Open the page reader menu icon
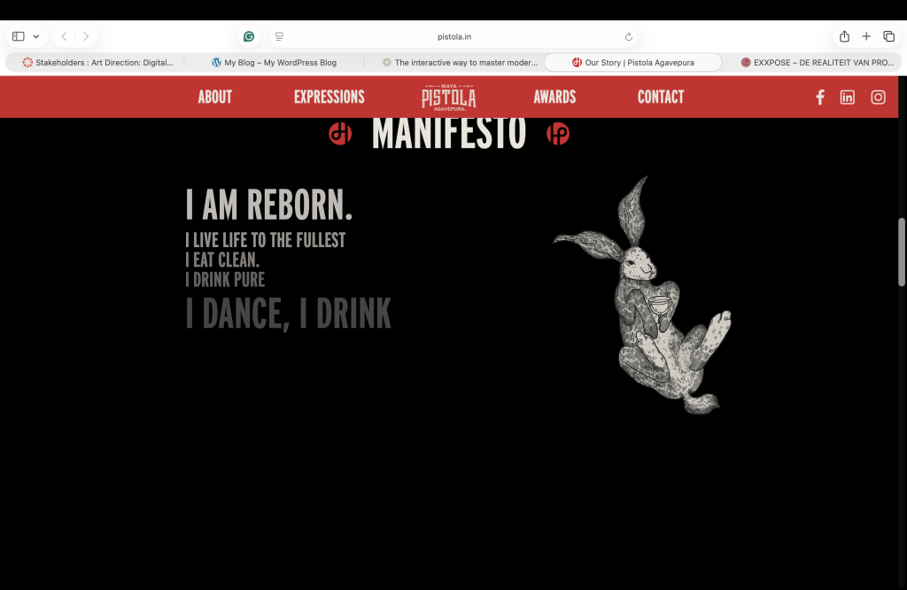The image size is (907, 590). pyautogui.click(x=279, y=36)
